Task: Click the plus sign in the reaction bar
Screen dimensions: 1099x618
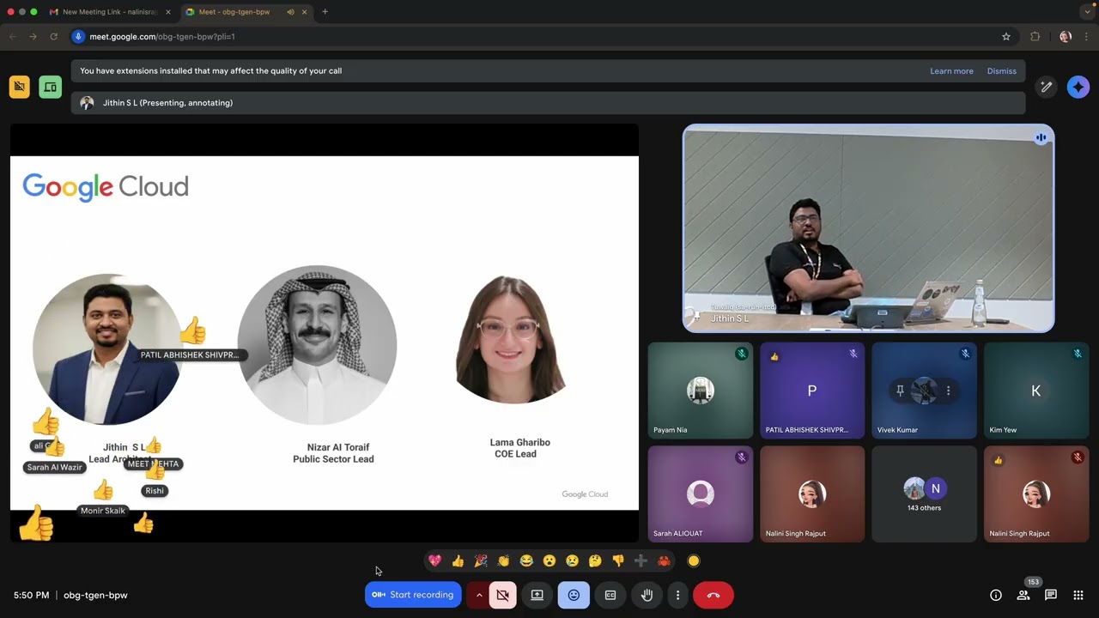Action: 641,561
